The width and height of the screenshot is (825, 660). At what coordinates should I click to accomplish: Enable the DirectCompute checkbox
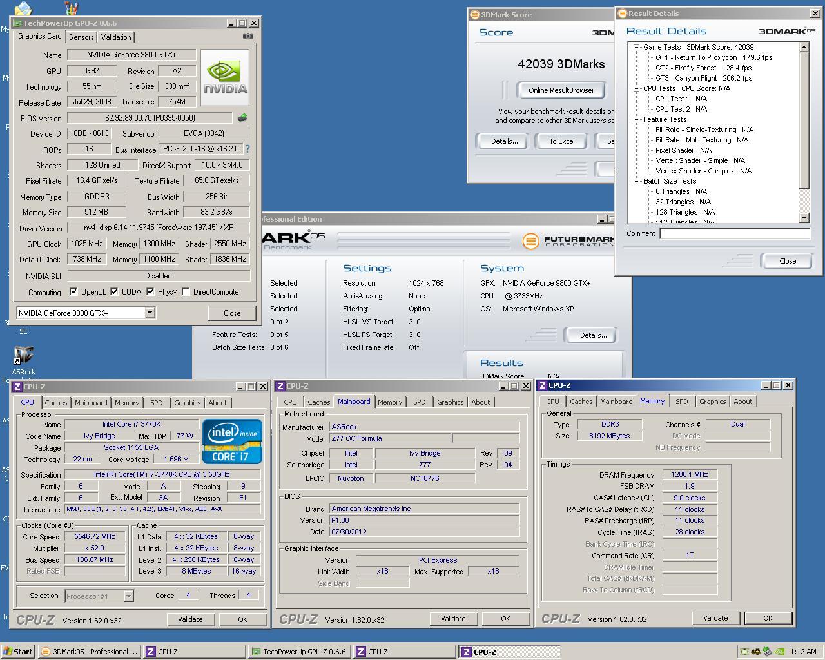point(186,292)
